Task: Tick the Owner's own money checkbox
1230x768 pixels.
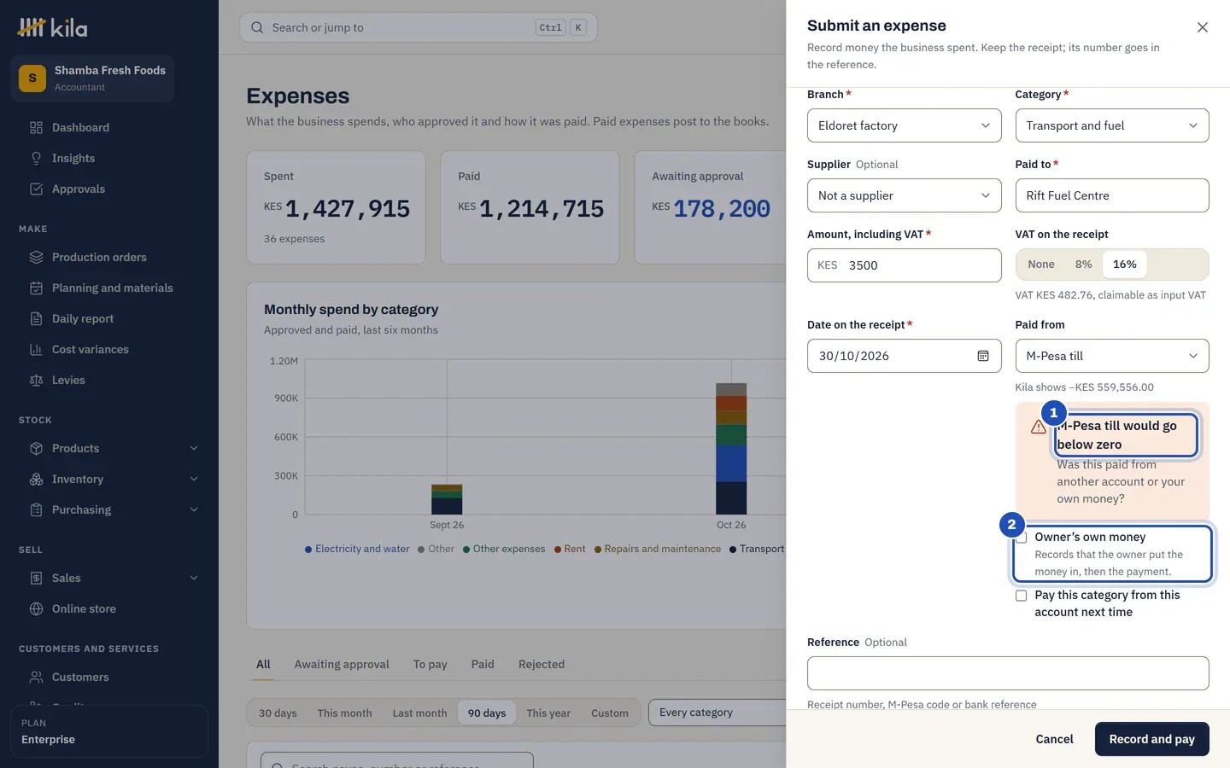Action: point(1021,538)
